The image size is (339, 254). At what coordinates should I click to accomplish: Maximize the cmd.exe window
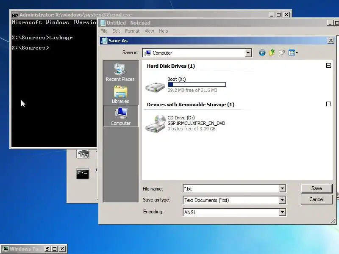tap(279, 15)
